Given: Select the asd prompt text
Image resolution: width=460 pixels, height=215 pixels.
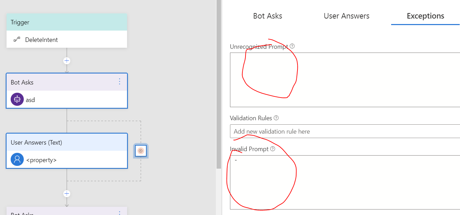Looking at the screenshot, I should pos(30,100).
